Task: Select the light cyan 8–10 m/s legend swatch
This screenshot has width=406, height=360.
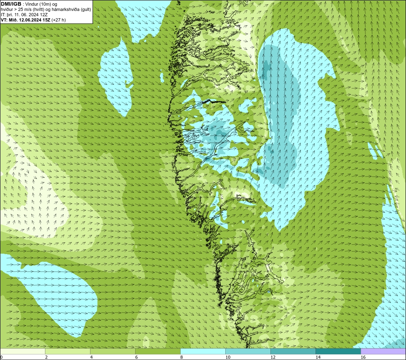Action: click(x=203, y=351)
